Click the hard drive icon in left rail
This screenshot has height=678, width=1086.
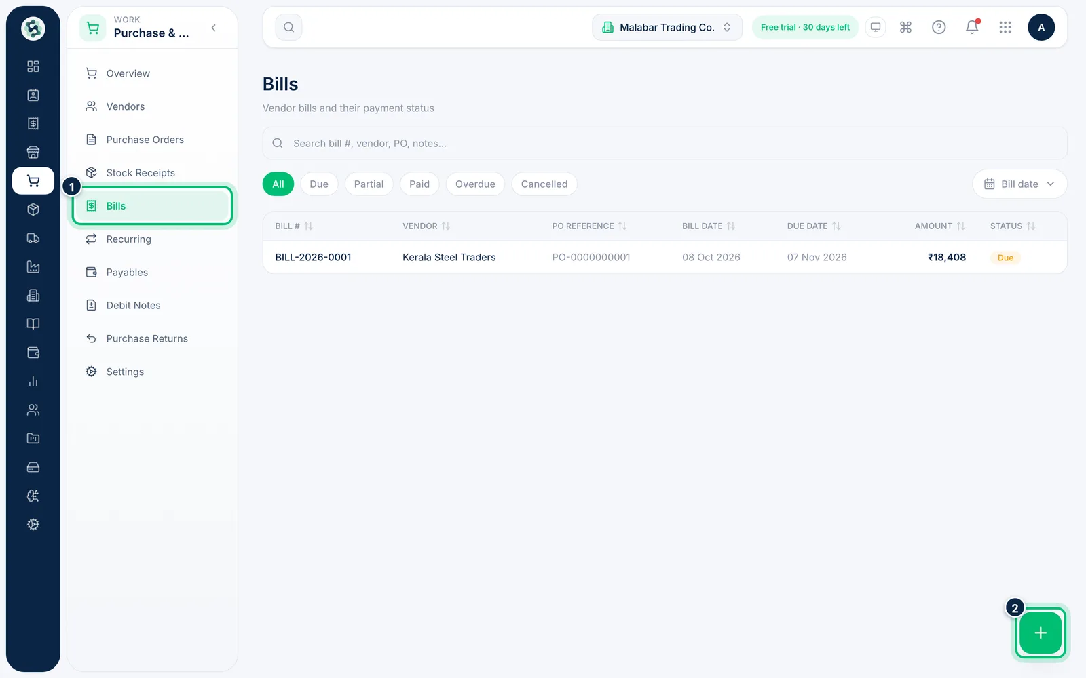coord(33,467)
